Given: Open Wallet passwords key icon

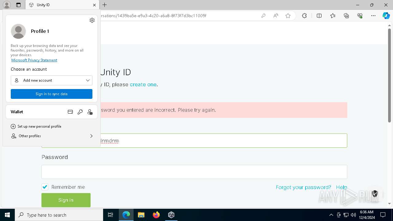Looking at the screenshot, I should click(x=80, y=112).
